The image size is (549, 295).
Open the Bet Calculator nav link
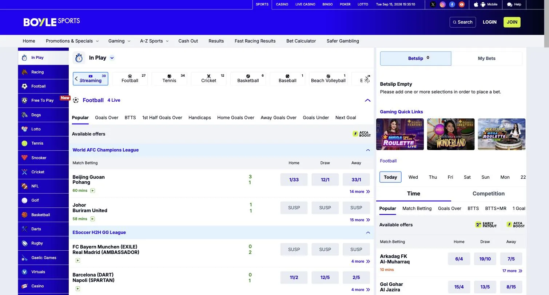click(301, 41)
